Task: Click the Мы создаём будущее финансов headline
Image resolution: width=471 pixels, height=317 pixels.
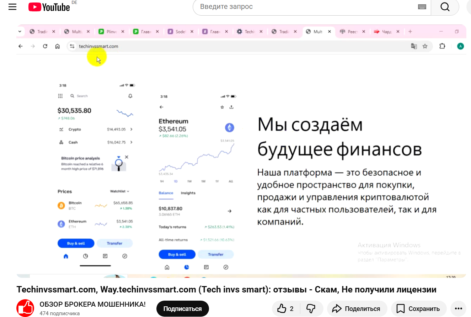Action: [339, 137]
